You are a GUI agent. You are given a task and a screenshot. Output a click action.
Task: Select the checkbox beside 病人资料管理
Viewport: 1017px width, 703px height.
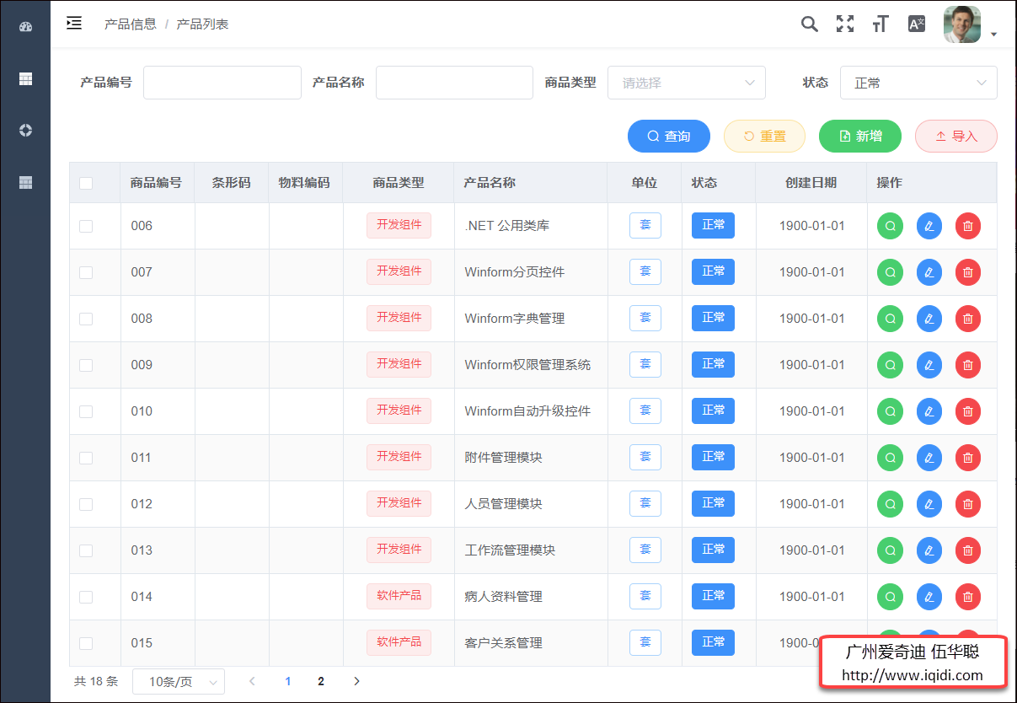85,596
